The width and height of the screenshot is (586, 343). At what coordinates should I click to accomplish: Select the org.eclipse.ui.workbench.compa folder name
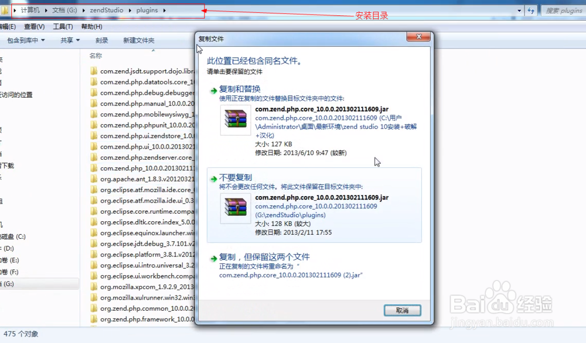pos(147,276)
